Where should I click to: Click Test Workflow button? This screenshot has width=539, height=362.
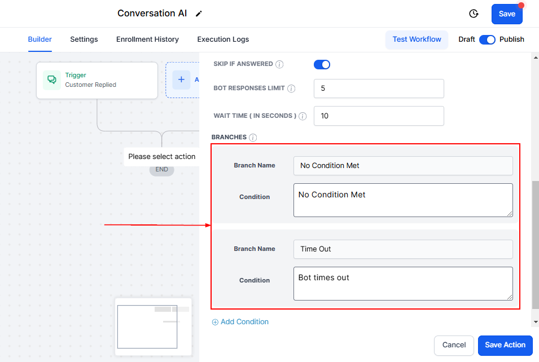[417, 39]
